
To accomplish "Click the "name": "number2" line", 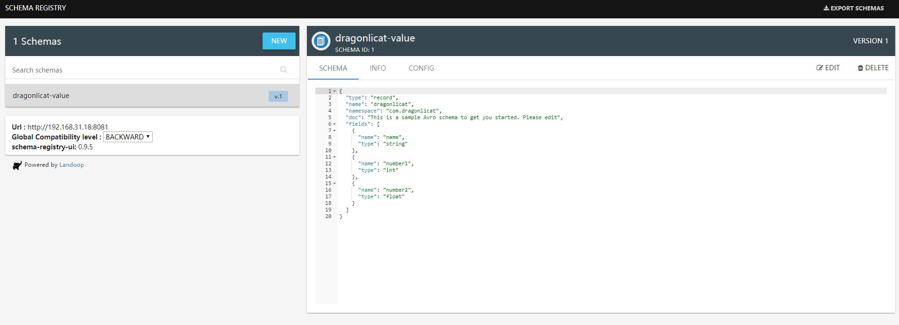I will pyautogui.click(x=386, y=190).
